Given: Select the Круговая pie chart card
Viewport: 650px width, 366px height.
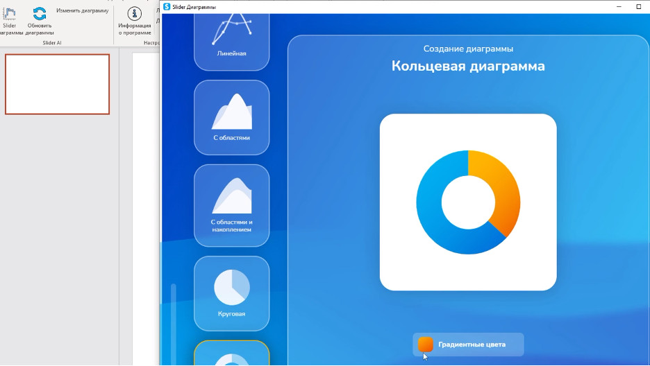Looking at the screenshot, I should [231, 293].
